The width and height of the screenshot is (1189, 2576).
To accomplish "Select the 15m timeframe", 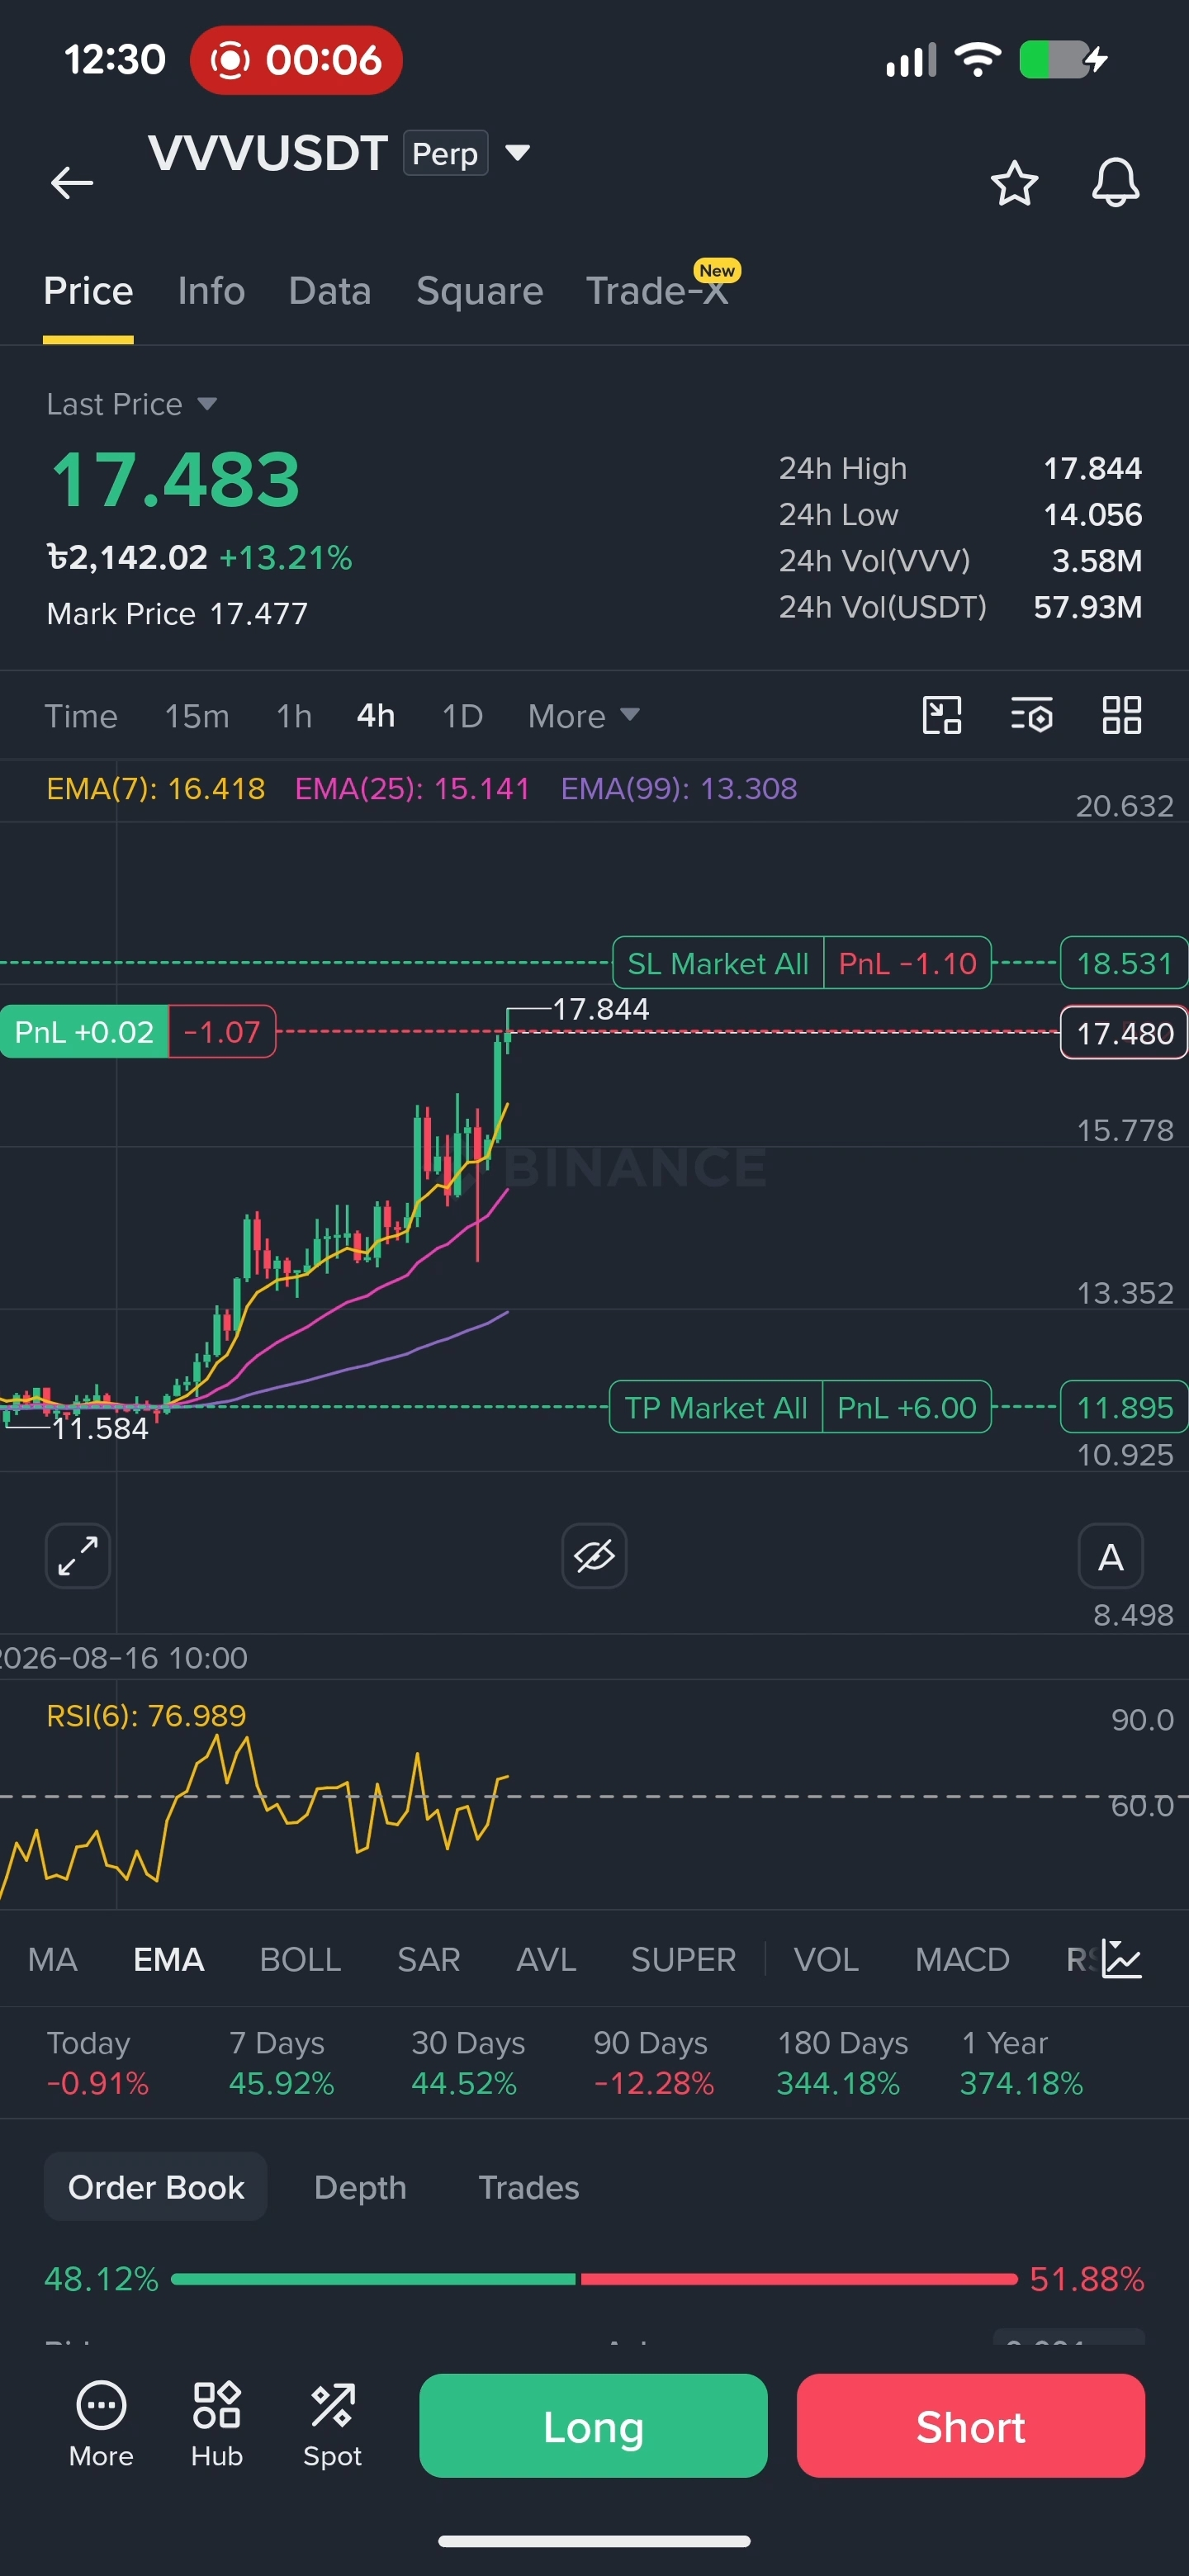I will 197,716.
